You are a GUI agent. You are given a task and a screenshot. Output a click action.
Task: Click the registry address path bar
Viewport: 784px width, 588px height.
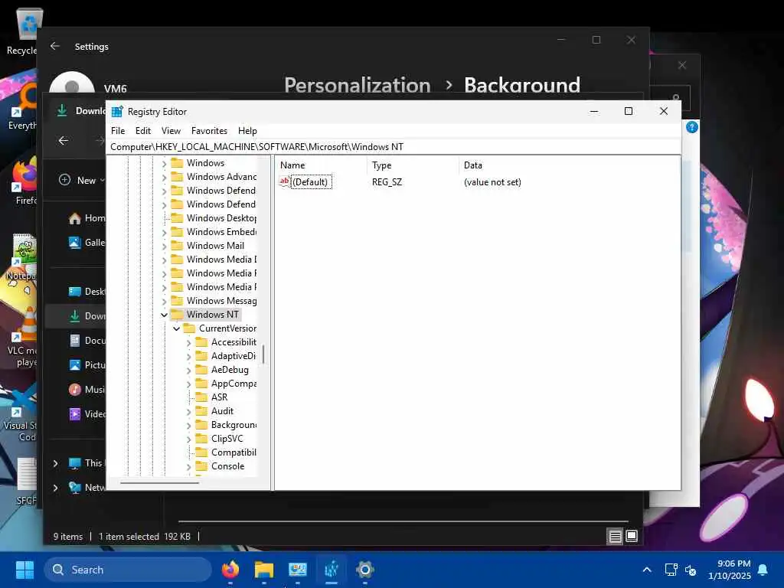pyautogui.click(x=394, y=146)
